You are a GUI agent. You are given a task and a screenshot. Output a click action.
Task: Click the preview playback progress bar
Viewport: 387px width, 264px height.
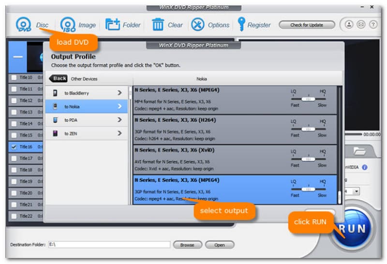(353, 134)
